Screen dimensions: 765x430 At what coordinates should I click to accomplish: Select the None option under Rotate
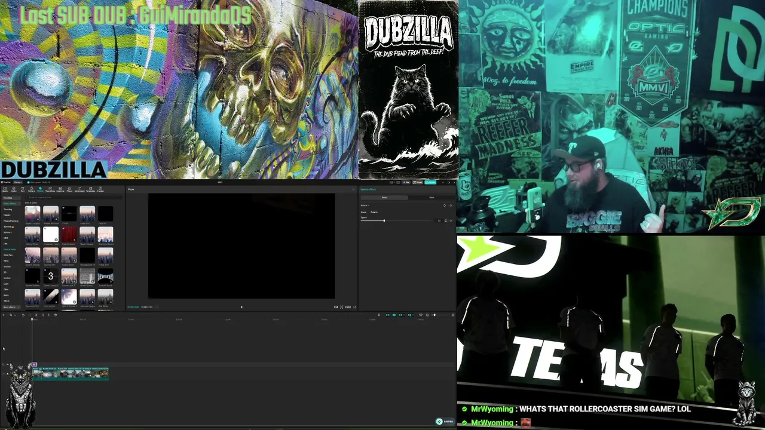click(363, 212)
